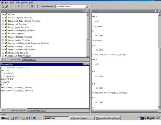Open the View menu
This screenshot has width=161, height=125.
point(12,3)
